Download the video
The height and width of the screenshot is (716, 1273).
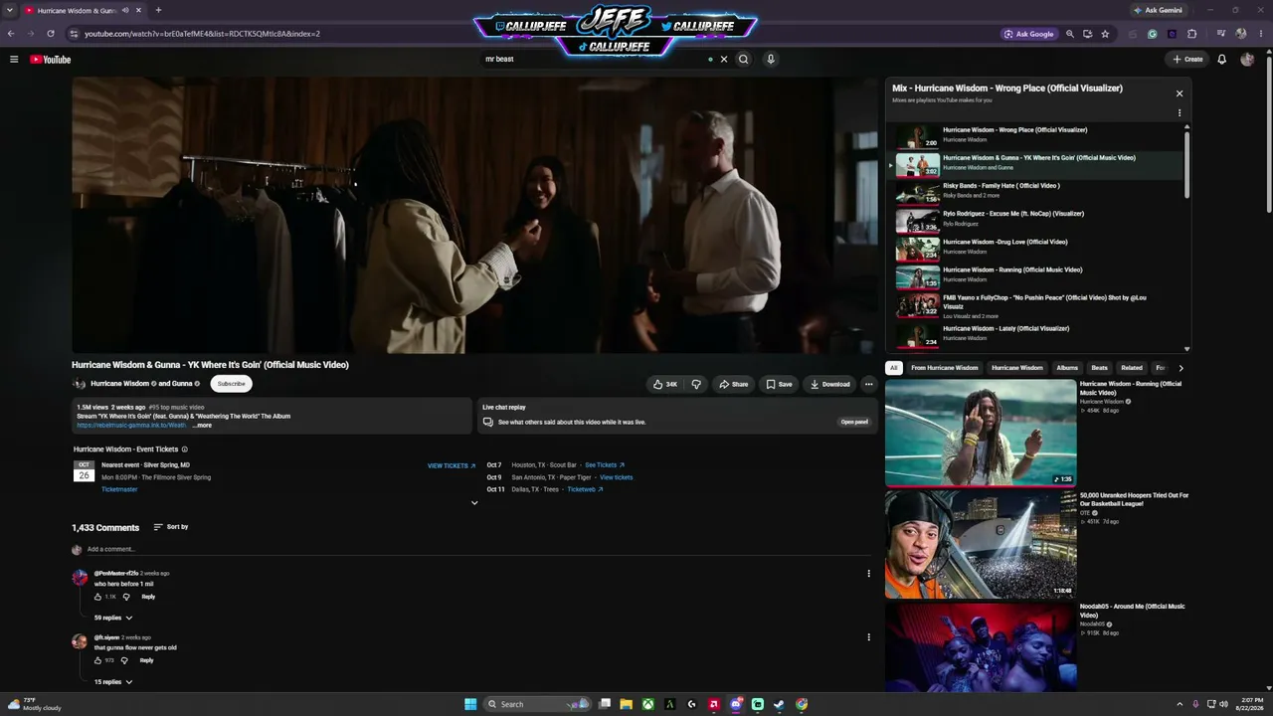tap(830, 384)
